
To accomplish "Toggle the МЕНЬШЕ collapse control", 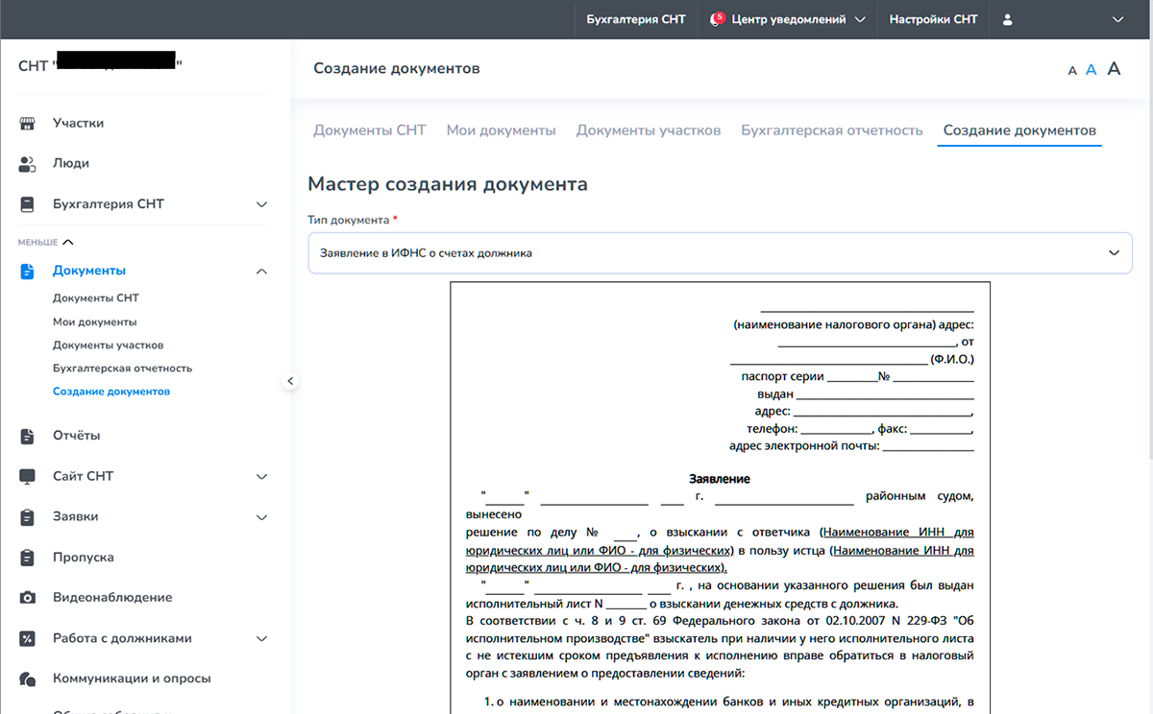I will tap(45, 242).
